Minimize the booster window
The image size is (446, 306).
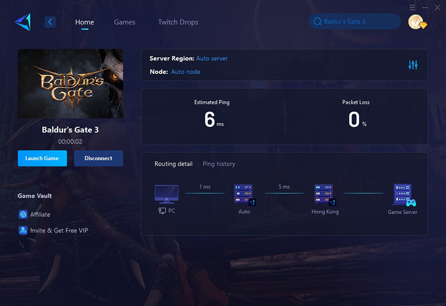click(425, 8)
